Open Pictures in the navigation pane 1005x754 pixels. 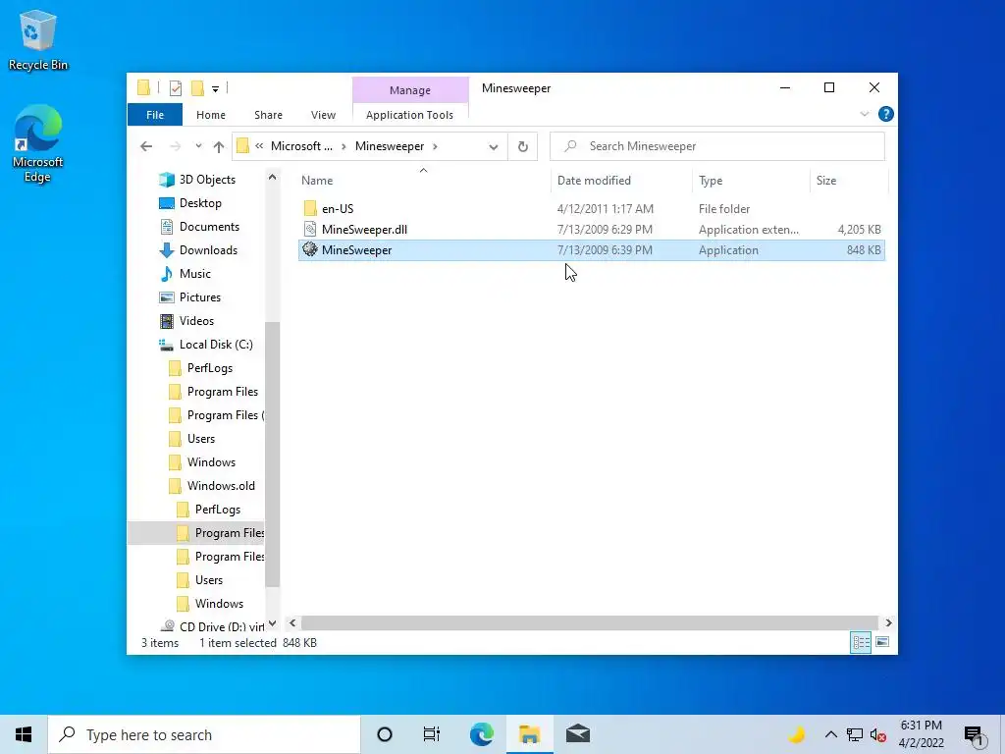pos(189,297)
